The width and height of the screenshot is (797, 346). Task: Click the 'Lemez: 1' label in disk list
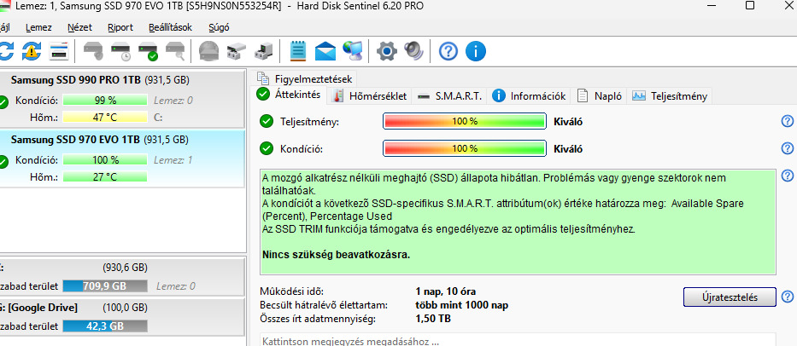[x=173, y=160]
